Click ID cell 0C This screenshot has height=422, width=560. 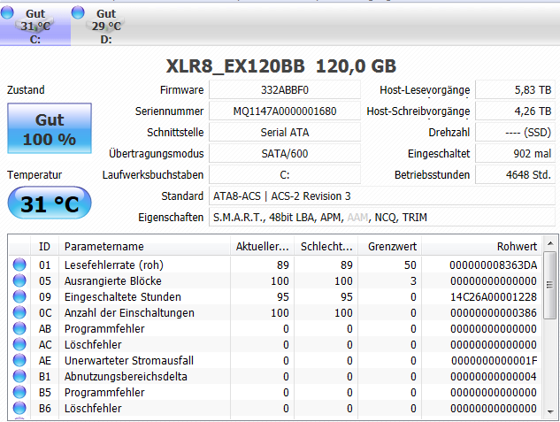[45, 313]
